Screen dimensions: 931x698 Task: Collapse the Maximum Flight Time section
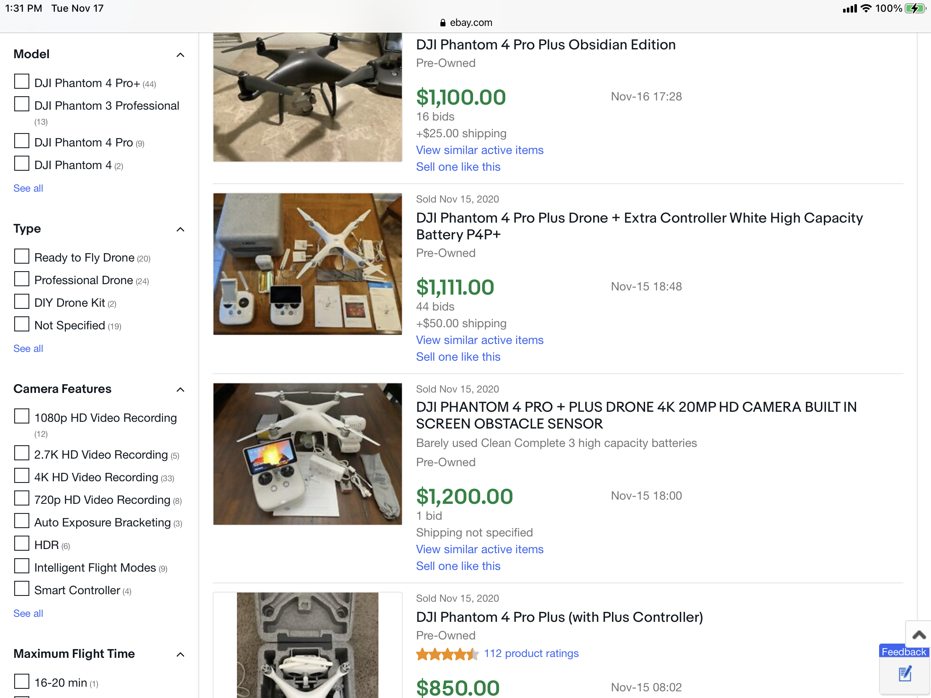[180, 654]
